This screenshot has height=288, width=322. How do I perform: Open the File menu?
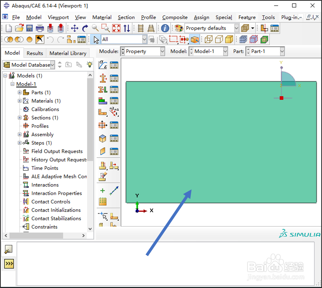16,18
